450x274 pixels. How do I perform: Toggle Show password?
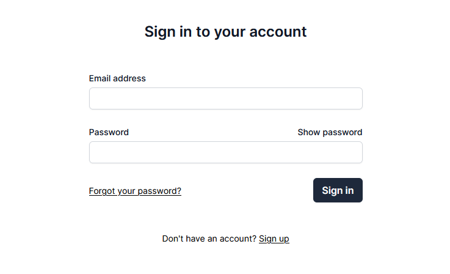[330, 132]
